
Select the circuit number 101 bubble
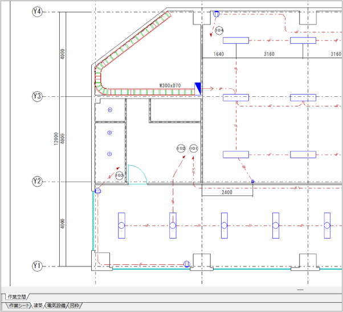[x=194, y=148]
